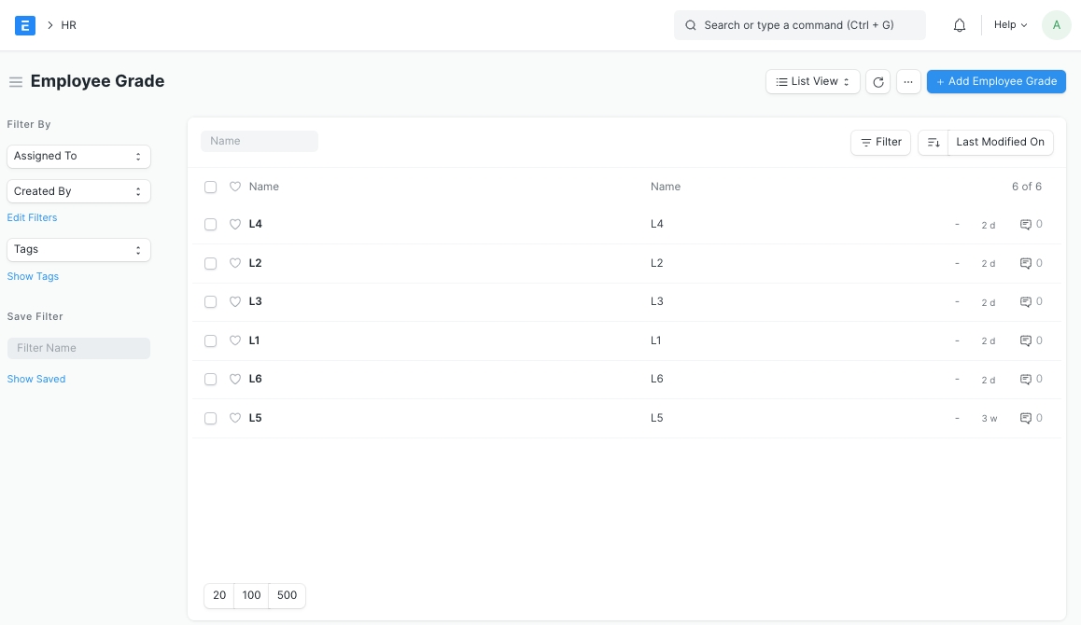Tick the checkbox for grade L6
Viewport: 1081px width, 625px height.
(210, 380)
